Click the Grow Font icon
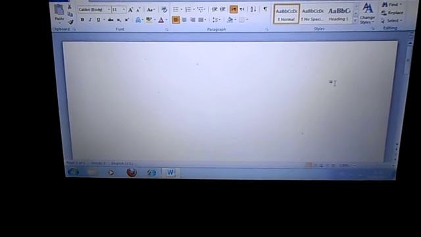 [130, 11]
